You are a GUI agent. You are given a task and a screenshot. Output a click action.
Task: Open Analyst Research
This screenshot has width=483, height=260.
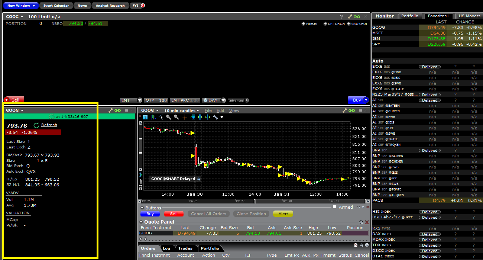(x=110, y=6)
